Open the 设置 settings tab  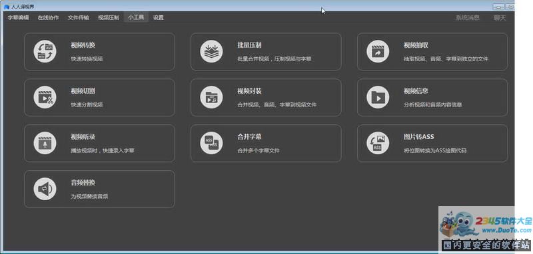click(159, 18)
